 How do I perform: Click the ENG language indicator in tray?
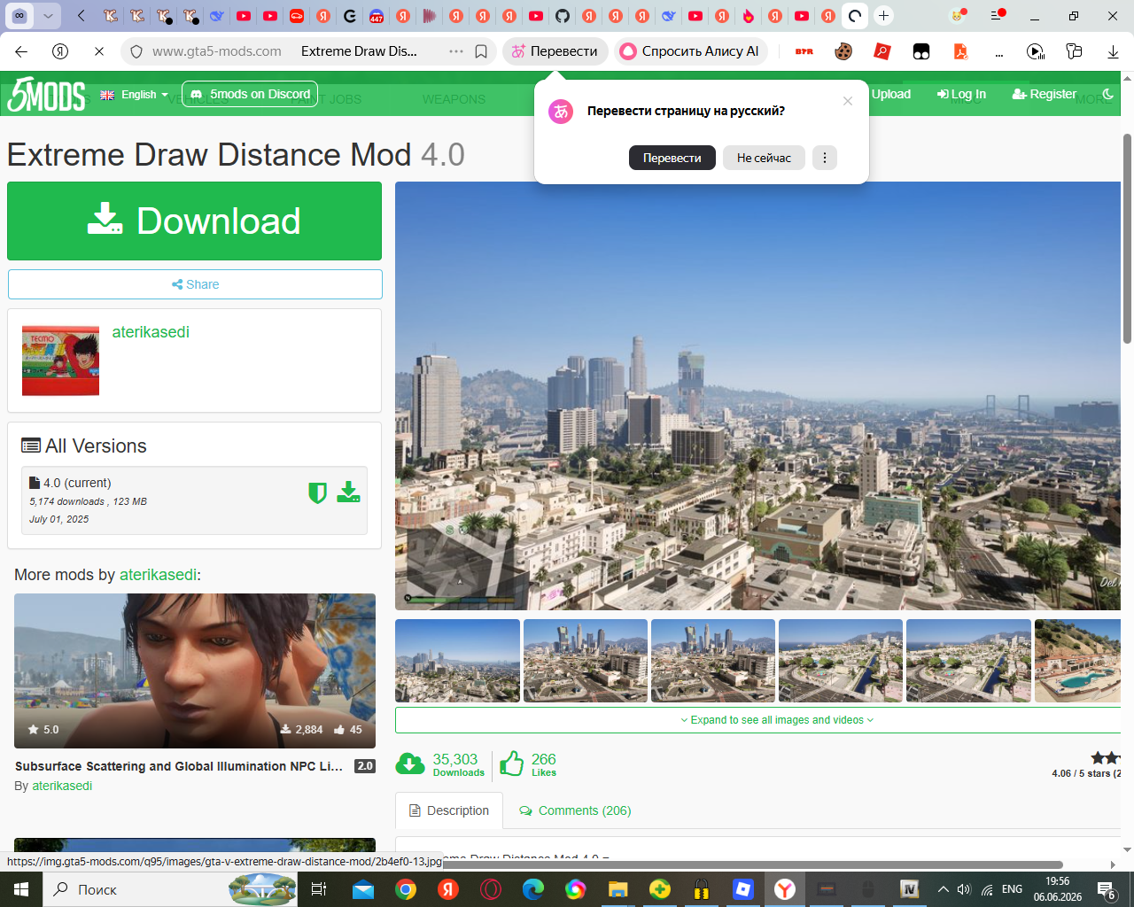point(1012,889)
